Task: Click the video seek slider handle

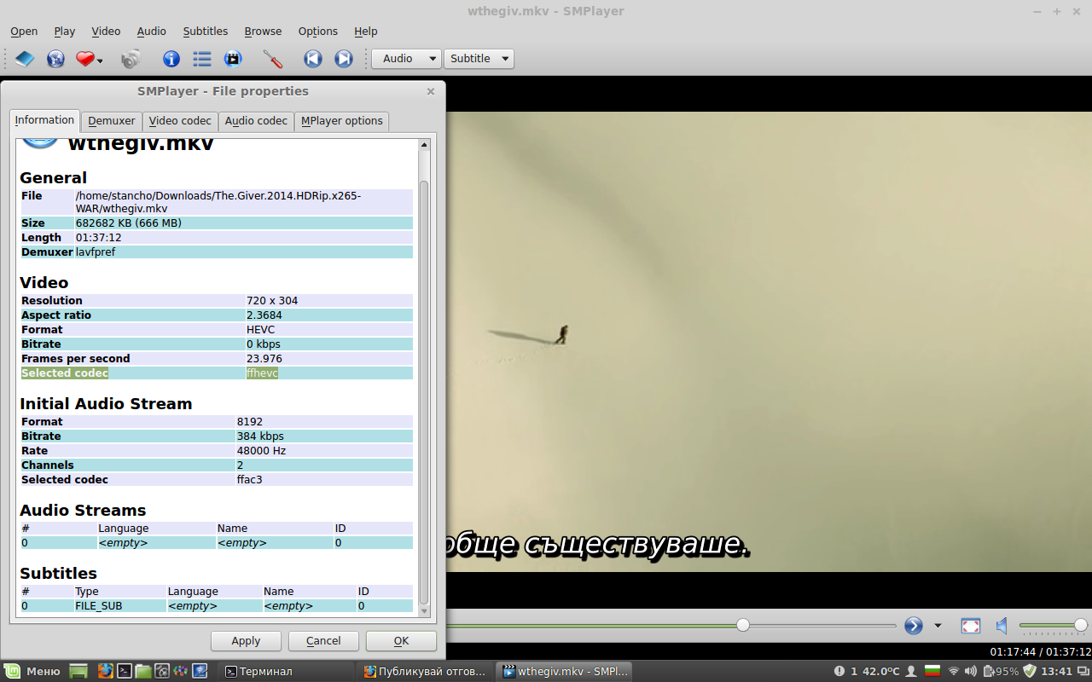Action: coord(743,625)
